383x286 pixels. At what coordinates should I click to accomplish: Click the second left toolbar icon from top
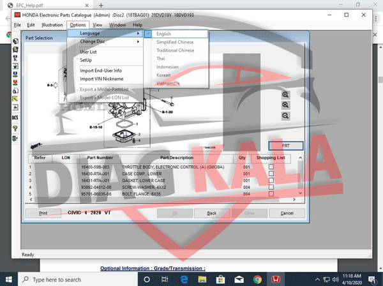pos(15,50)
